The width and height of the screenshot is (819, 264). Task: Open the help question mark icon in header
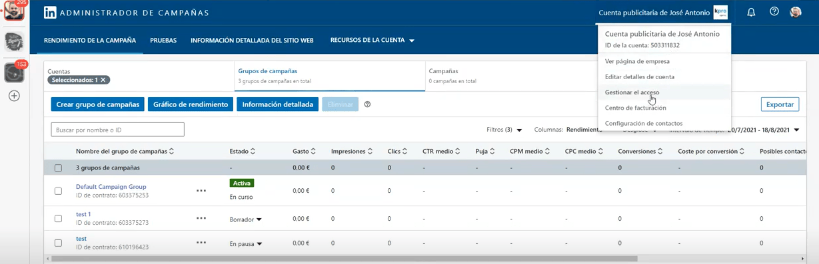[x=774, y=12]
